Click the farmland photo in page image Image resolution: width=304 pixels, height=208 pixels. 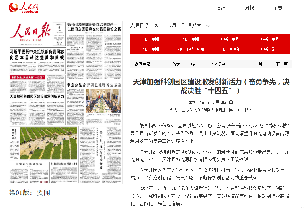click(48, 143)
